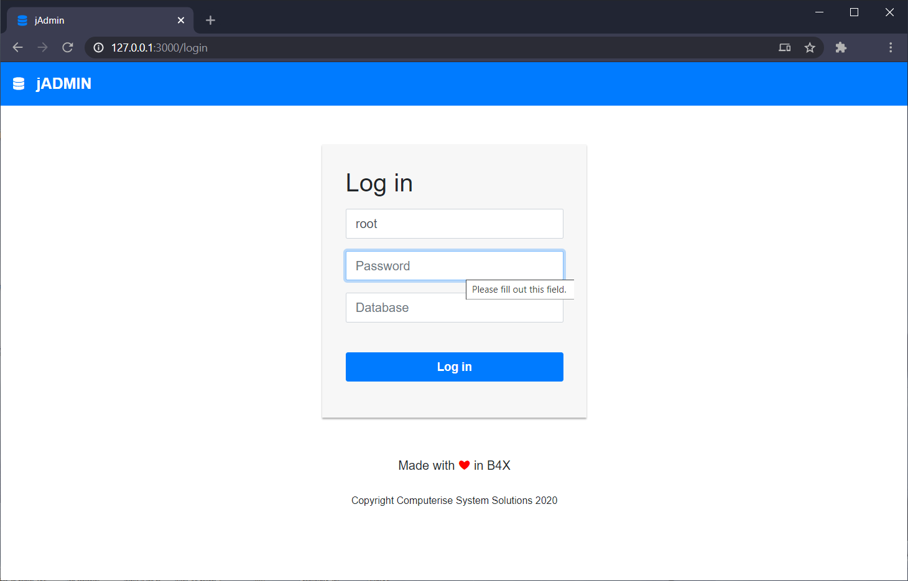Open the Chrome three-dot menu
This screenshot has height=581, width=908.
pyautogui.click(x=891, y=47)
